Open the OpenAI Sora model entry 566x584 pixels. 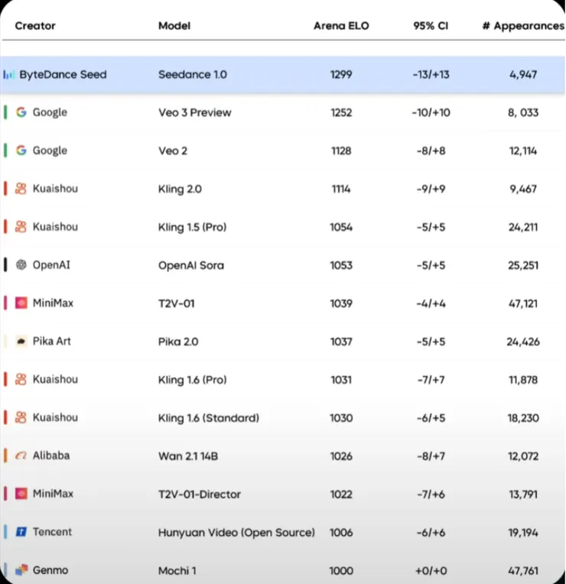click(191, 265)
